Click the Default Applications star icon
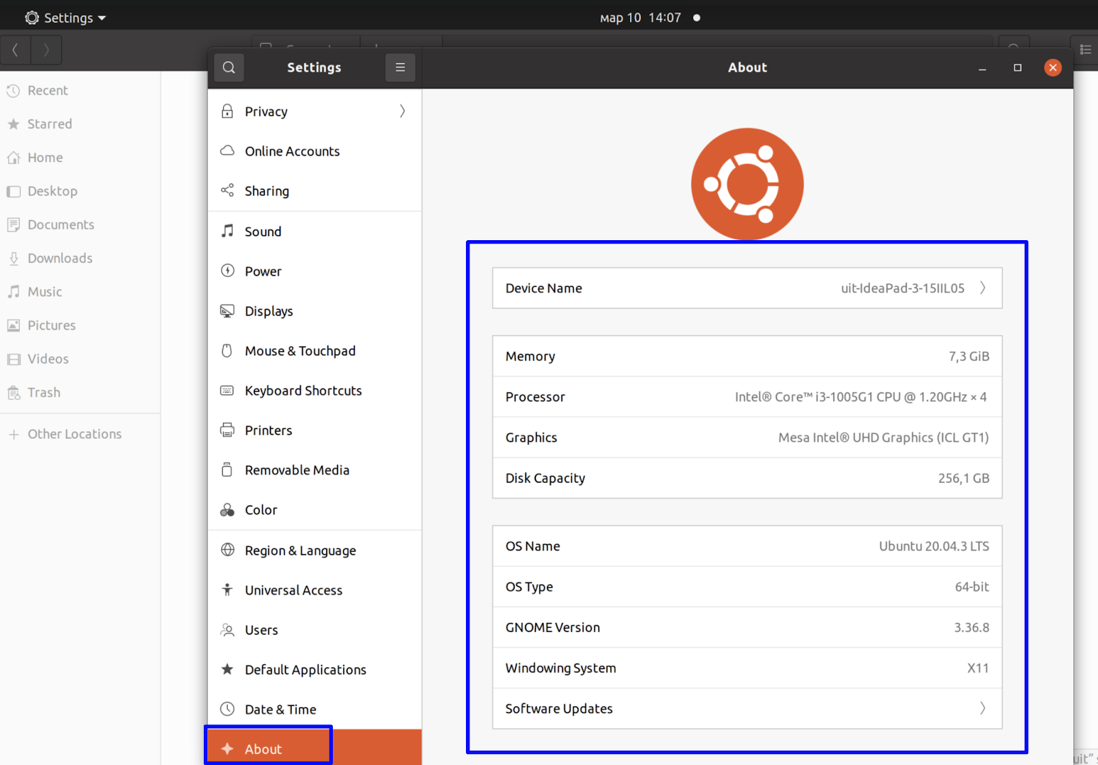 (227, 669)
